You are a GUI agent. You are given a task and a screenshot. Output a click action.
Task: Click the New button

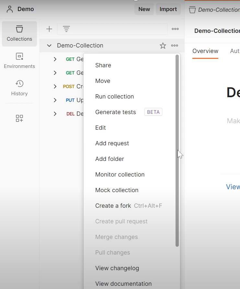[x=144, y=9]
